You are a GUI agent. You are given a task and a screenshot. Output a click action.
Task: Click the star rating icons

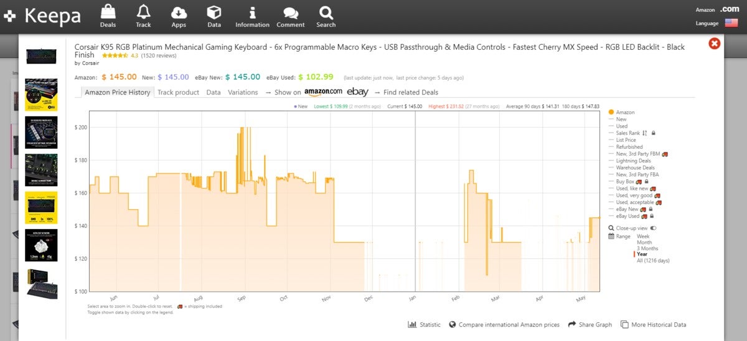pos(115,55)
